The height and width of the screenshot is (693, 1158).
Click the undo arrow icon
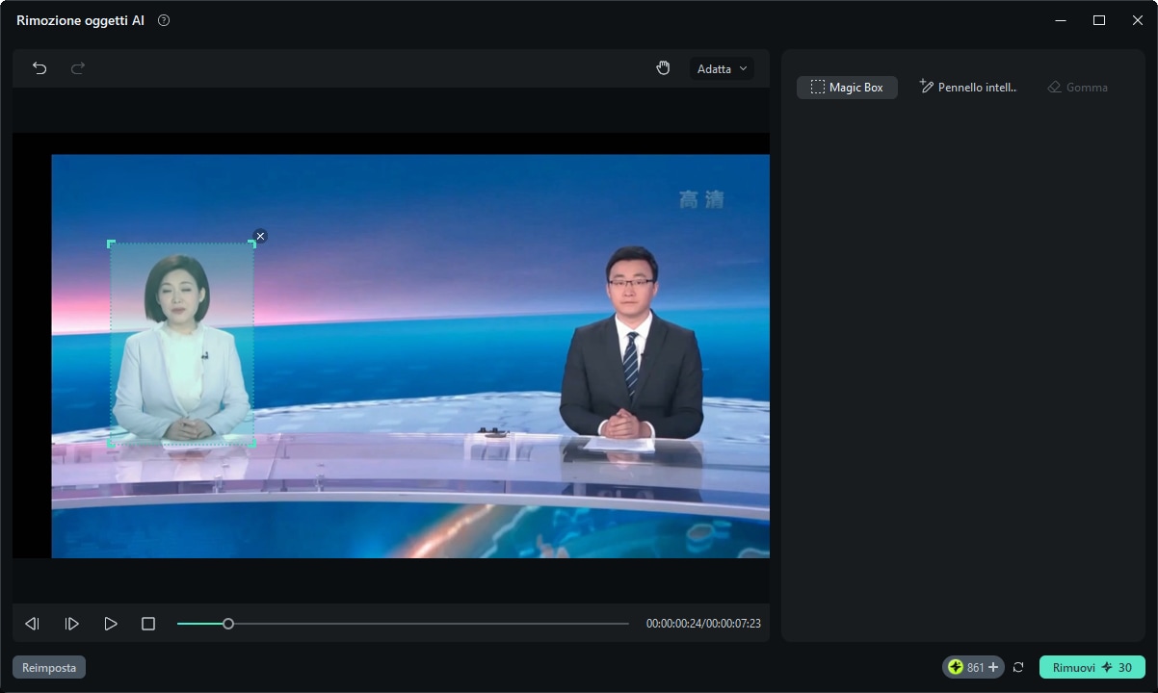click(x=39, y=68)
